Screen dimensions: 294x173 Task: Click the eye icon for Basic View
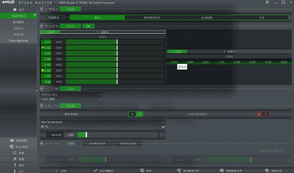12,141
